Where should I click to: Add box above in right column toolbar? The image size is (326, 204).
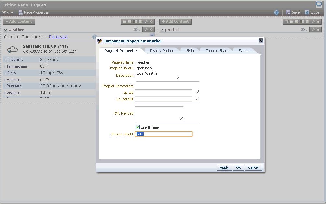tap(292, 22)
